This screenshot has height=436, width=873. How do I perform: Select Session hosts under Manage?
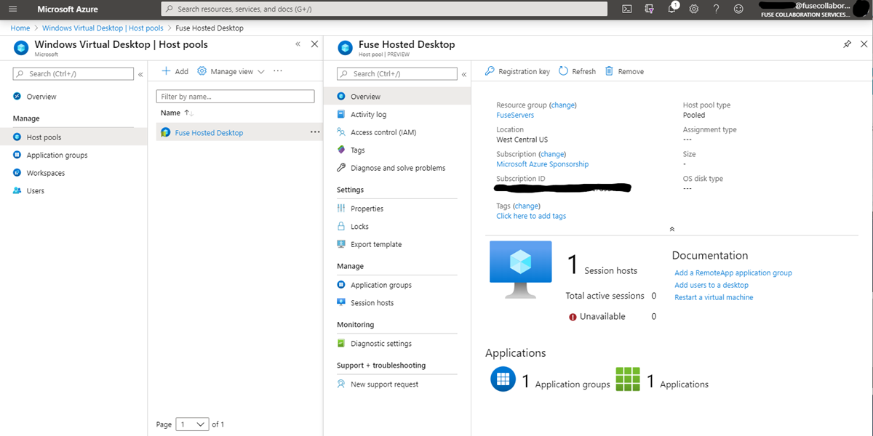[x=372, y=302]
